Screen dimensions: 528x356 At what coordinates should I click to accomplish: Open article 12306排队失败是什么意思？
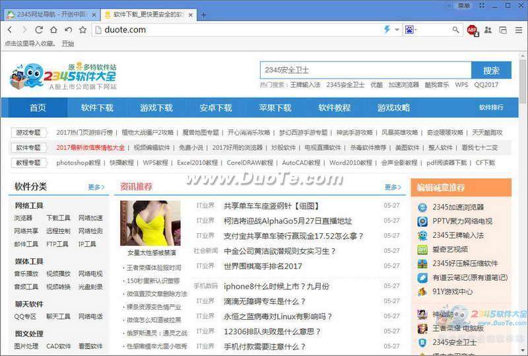coord(273,332)
